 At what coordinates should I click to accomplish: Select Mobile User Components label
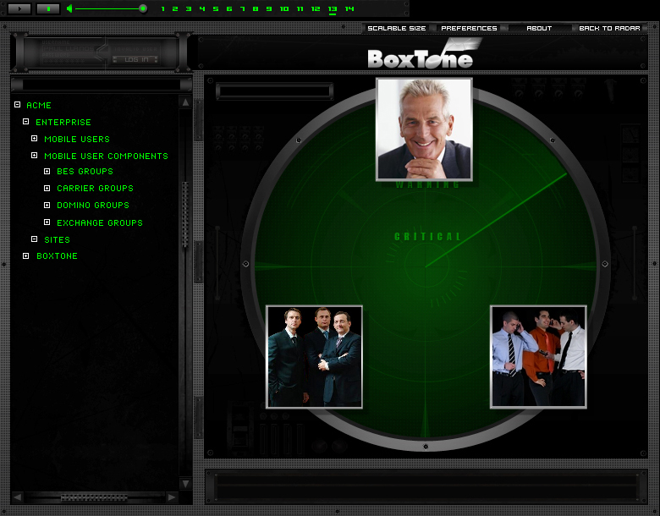point(106,156)
